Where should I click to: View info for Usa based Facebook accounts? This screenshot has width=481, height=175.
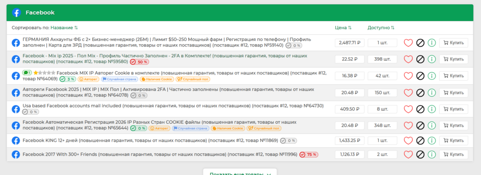432,109
